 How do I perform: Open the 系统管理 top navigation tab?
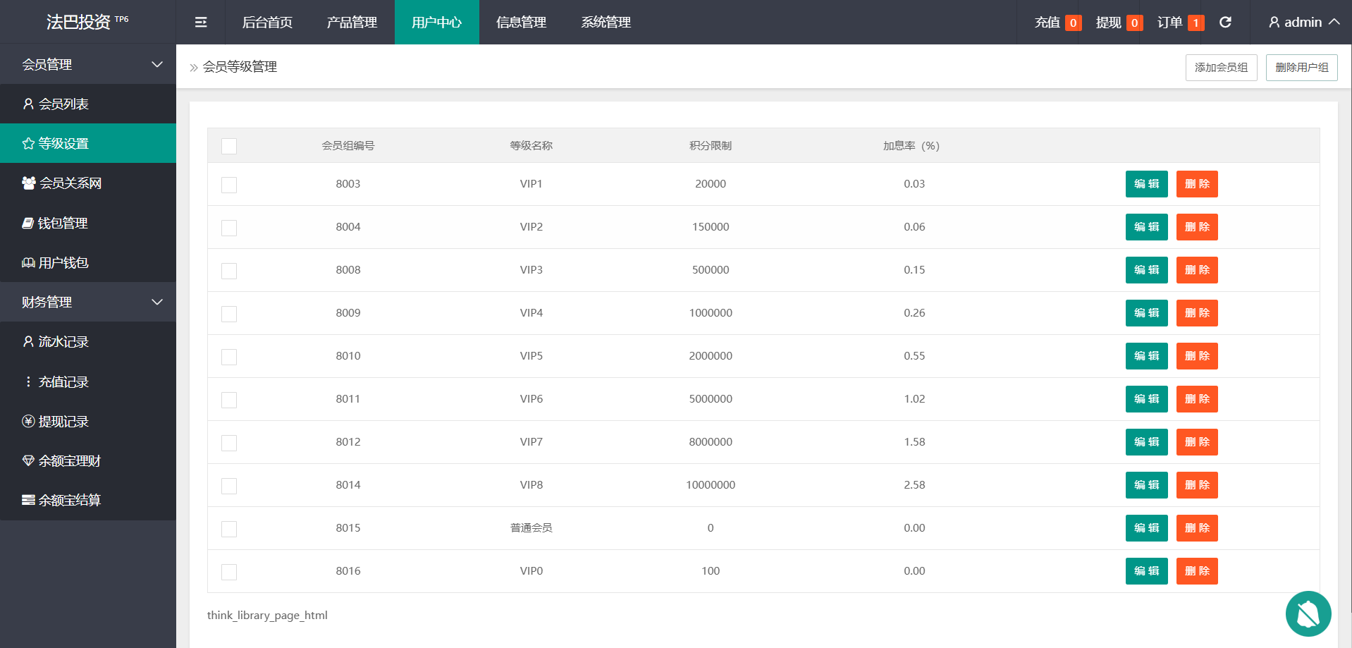click(606, 23)
